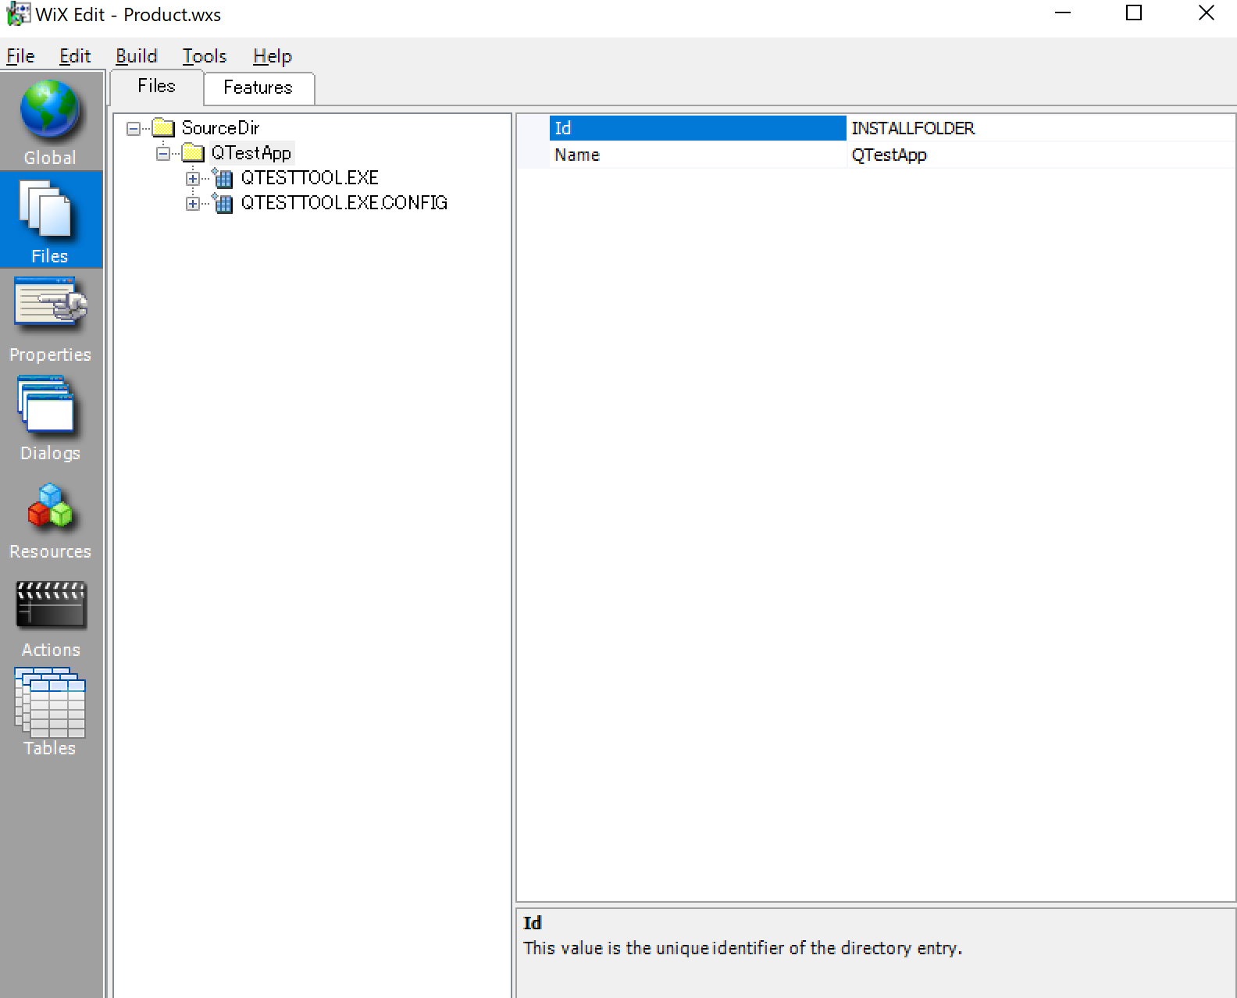Switch to the Features tab
1237x998 pixels.
[258, 87]
